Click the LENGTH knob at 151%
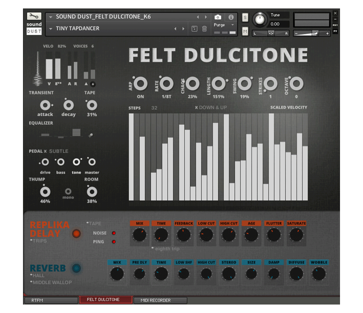This screenshot has height=313, width=363. pos(218,83)
